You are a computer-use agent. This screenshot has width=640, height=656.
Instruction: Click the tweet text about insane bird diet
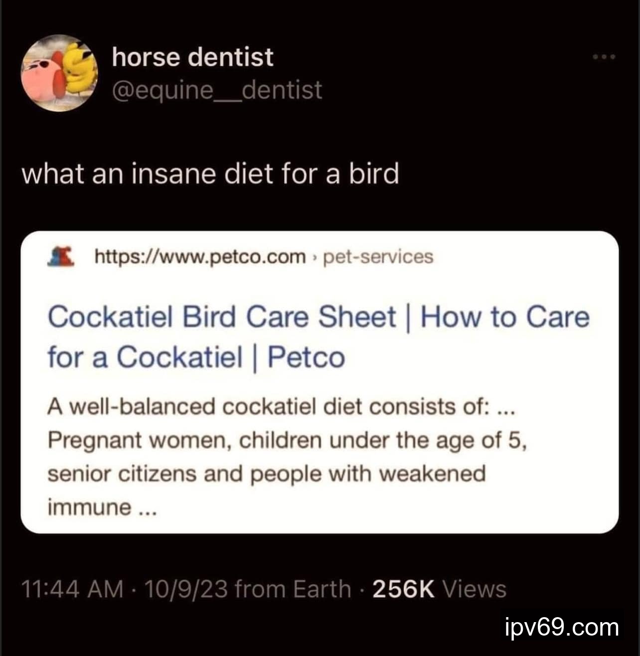click(210, 174)
